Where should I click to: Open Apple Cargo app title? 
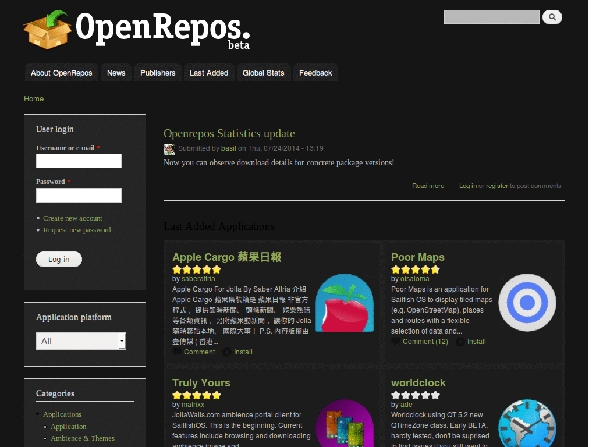(x=227, y=257)
